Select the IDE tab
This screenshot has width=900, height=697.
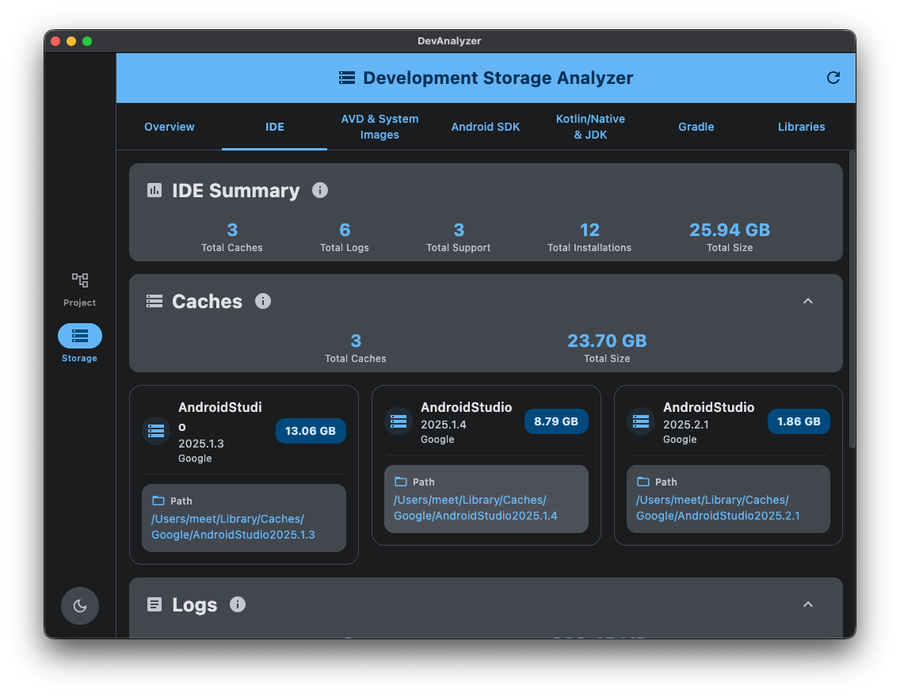(274, 127)
